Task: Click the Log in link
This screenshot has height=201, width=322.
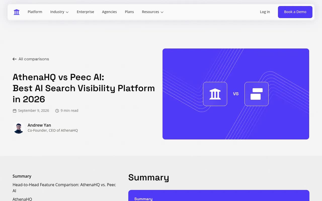Action: point(265,12)
